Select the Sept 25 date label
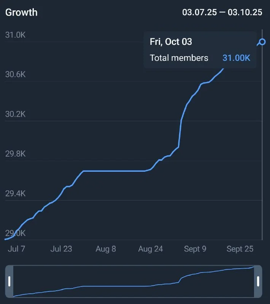The image size is (270, 304). (x=240, y=249)
